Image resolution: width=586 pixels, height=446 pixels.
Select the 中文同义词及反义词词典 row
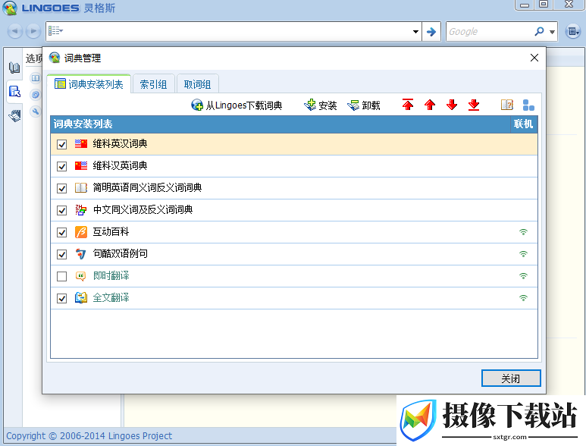[294, 210]
